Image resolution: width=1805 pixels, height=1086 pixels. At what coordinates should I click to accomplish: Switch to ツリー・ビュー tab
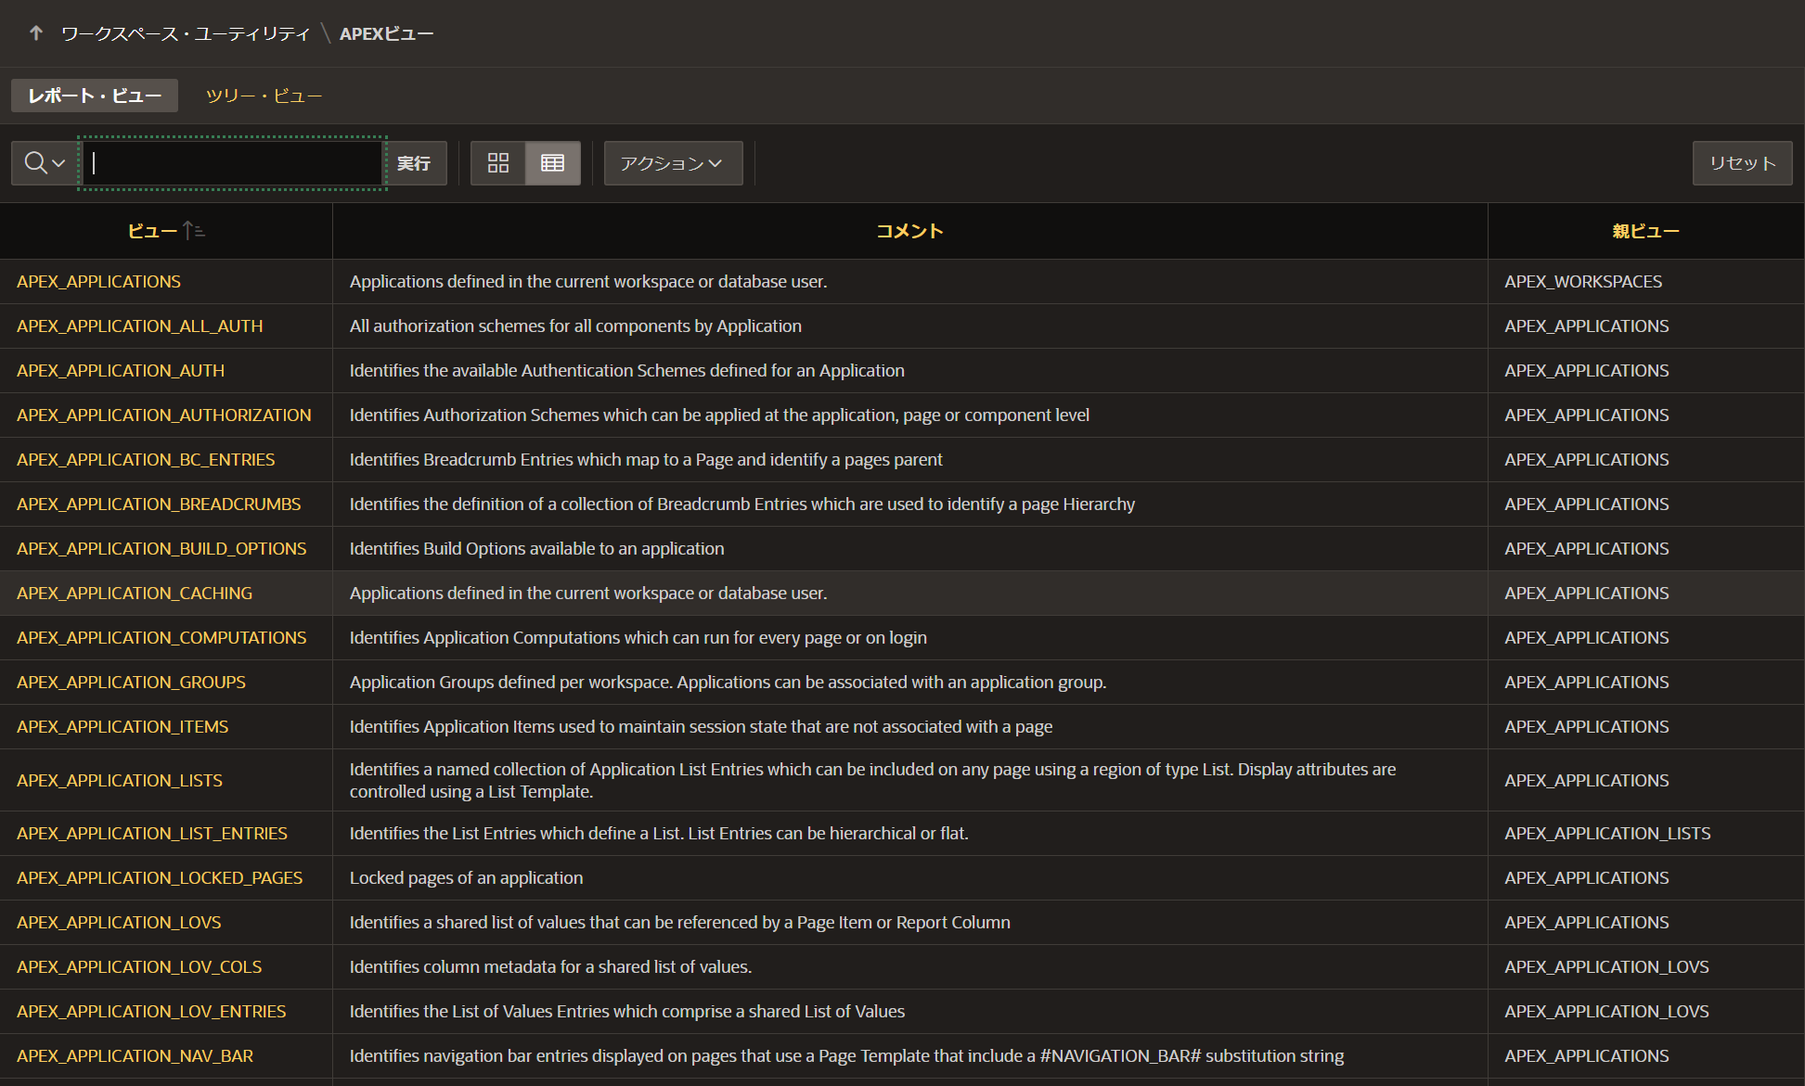point(264,96)
